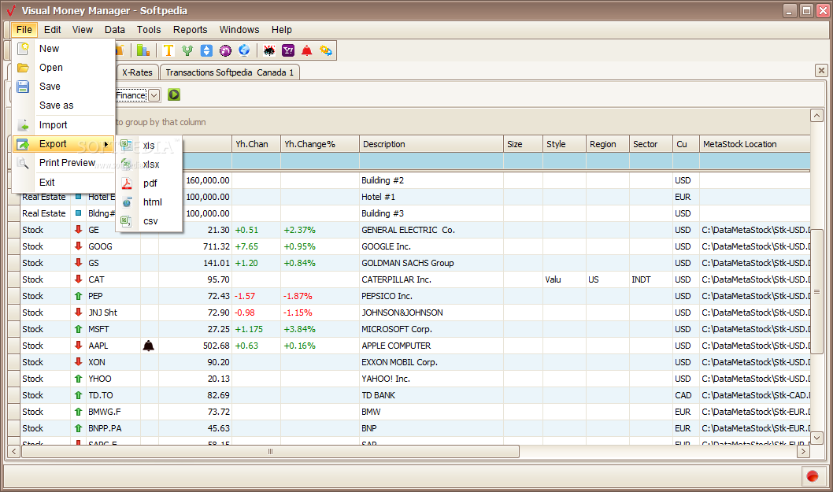Export data as csv
The image size is (833, 492).
click(149, 221)
